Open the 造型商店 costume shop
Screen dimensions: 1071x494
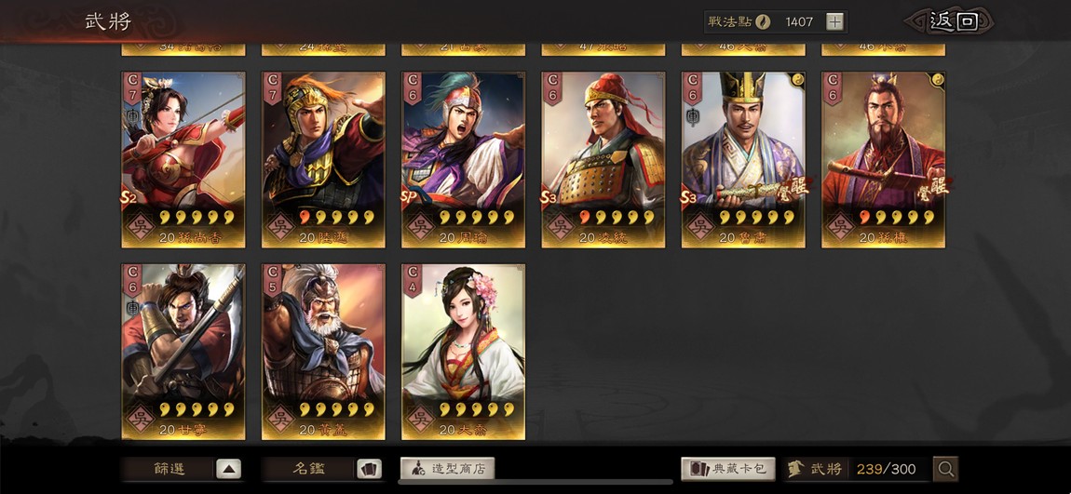447,469
